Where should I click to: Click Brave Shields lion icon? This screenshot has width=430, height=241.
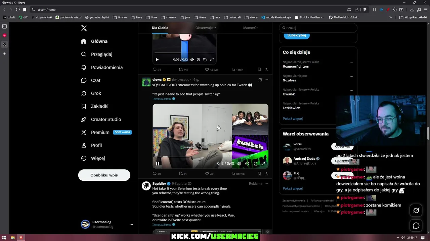(x=365, y=9)
